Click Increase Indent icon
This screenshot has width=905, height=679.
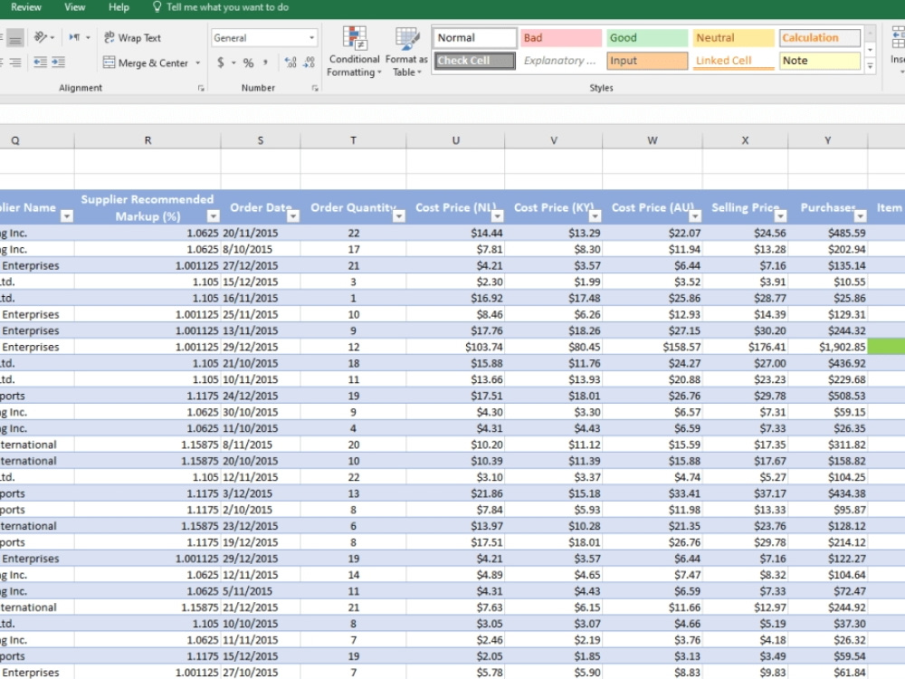click(58, 62)
